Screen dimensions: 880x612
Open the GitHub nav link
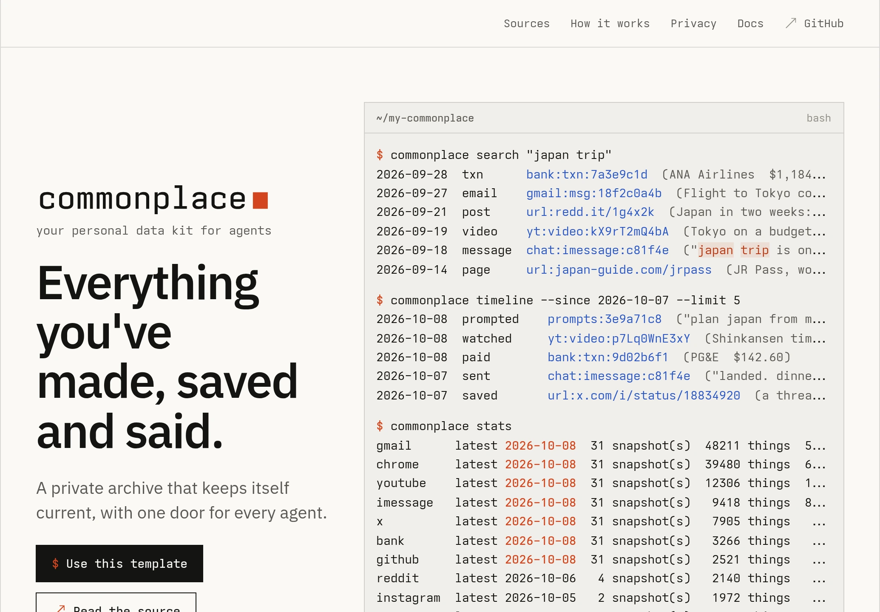[823, 23]
